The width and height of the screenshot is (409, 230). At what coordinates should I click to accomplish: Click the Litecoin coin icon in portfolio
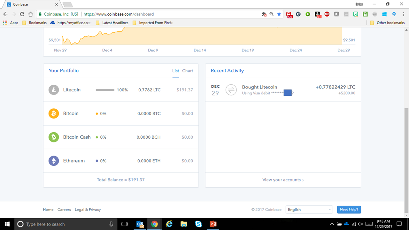tap(54, 90)
